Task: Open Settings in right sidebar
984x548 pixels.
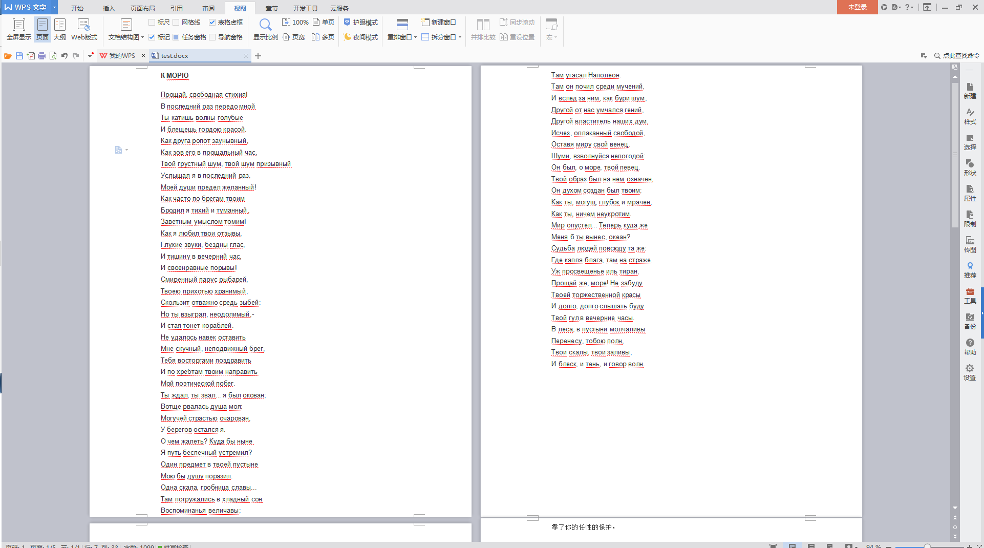Action: pyautogui.click(x=970, y=372)
